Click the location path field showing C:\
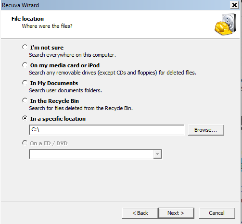Image resolution: width=242 pixels, height=224 pixels. point(107,130)
